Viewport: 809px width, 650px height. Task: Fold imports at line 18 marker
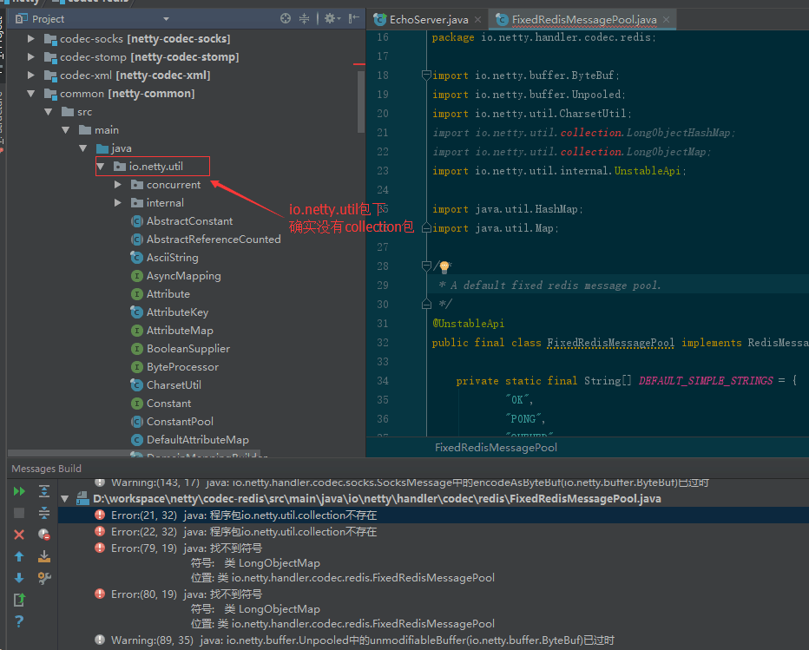(x=426, y=76)
